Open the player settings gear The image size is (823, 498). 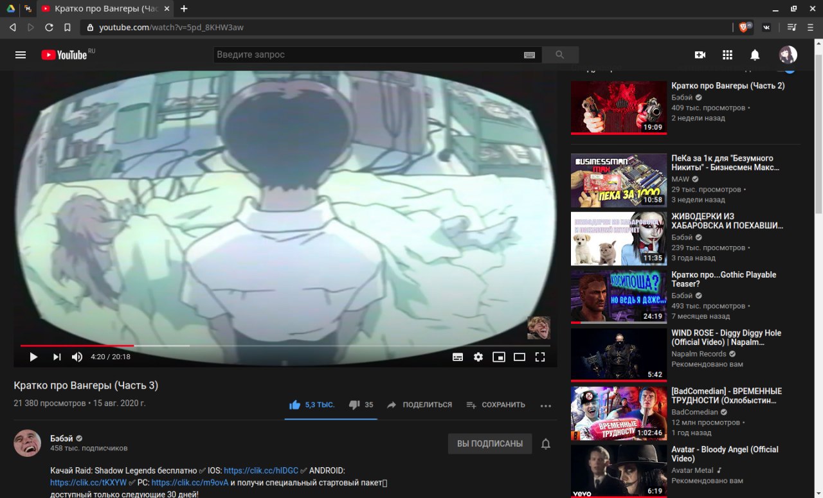478,357
